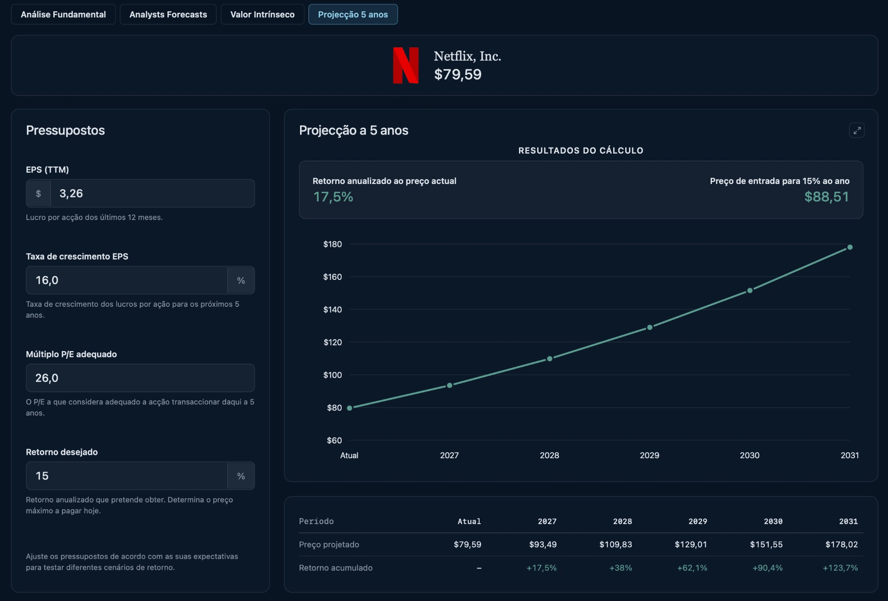Switch to Analysts Forecasts tab
Screen dimensions: 888x601
coord(168,14)
